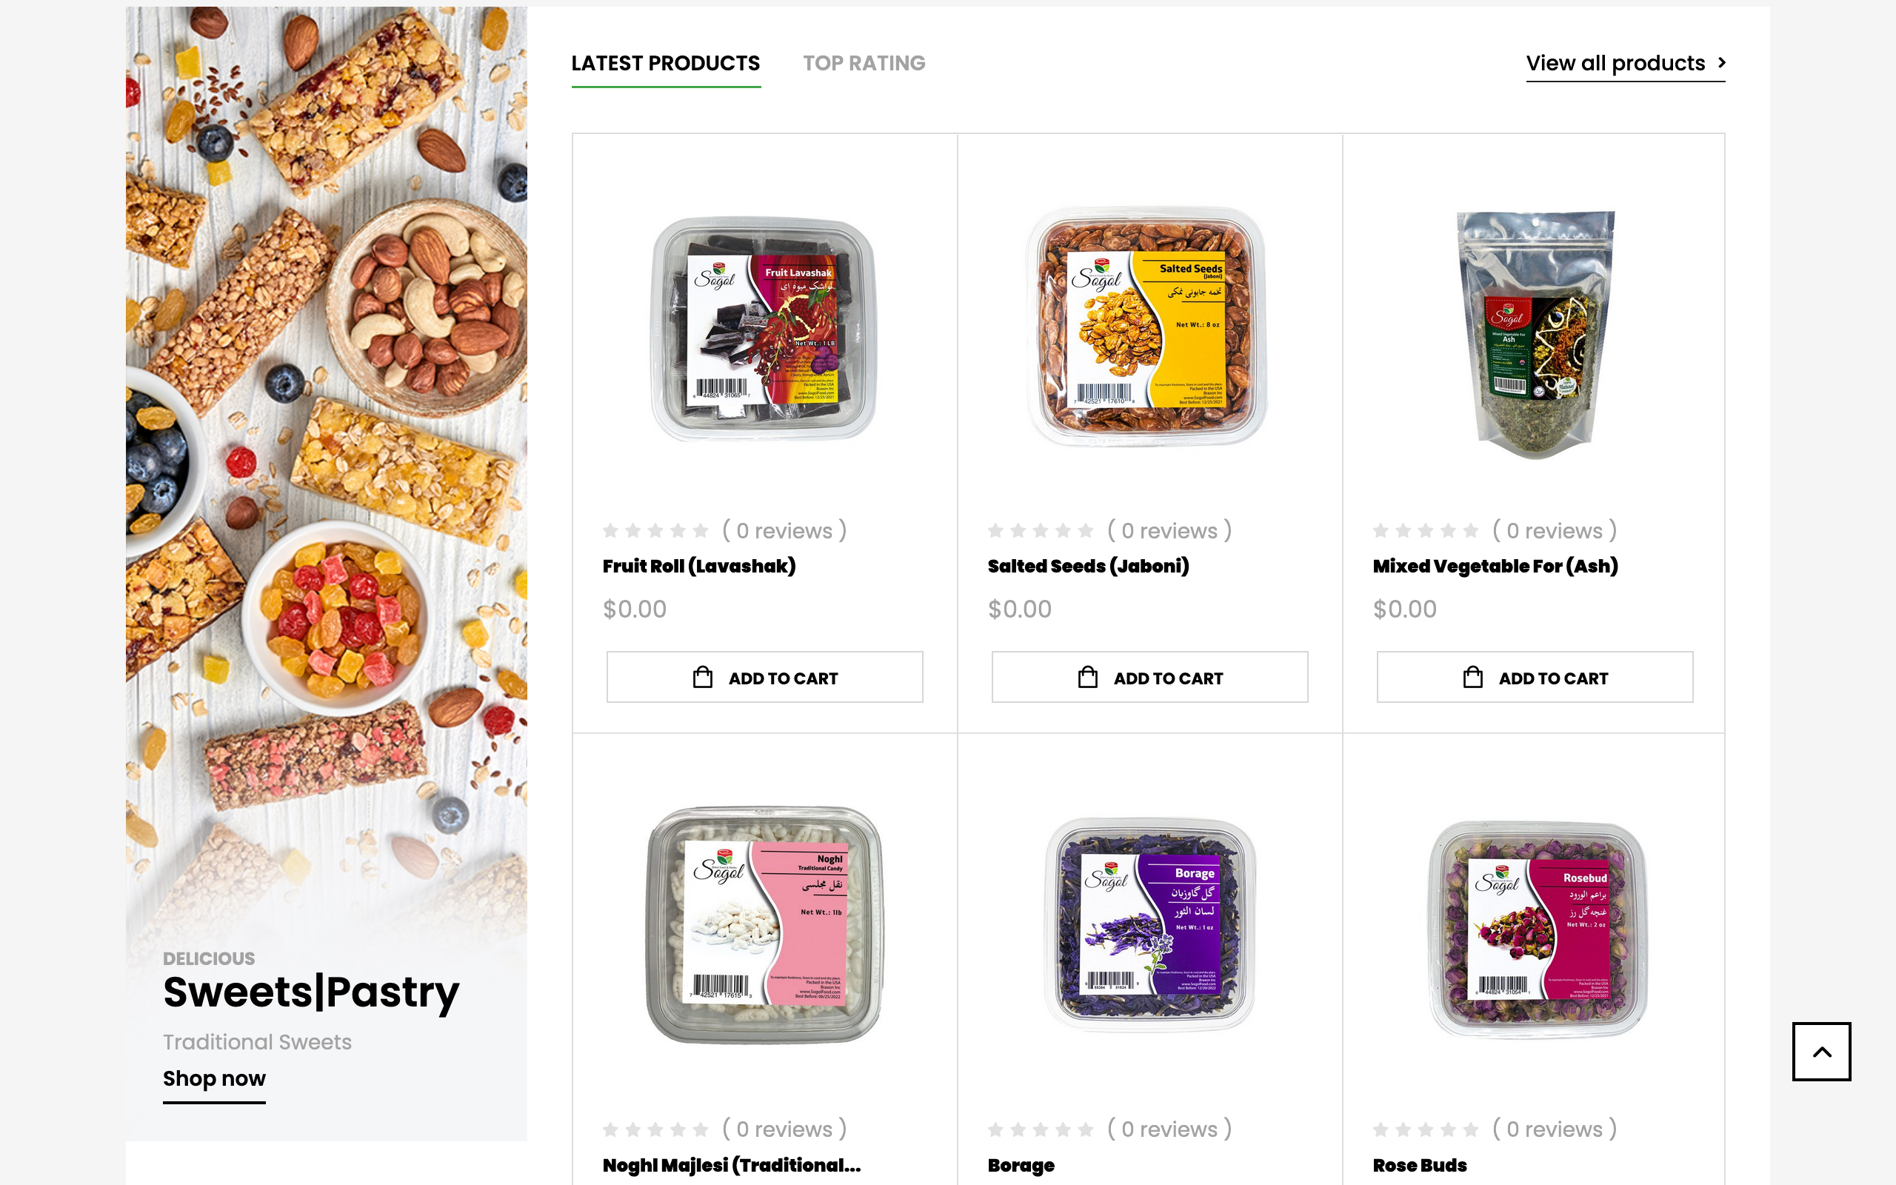Switch to the Top Rating tab
The width and height of the screenshot is (1896, 1185).
(x=864, y=63)
